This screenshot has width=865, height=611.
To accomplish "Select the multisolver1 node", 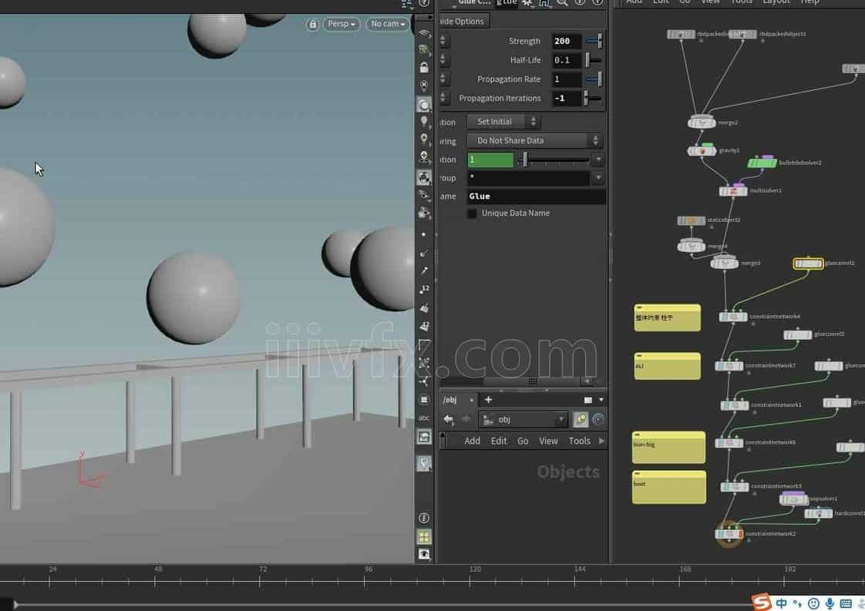I will click(733, 191).
